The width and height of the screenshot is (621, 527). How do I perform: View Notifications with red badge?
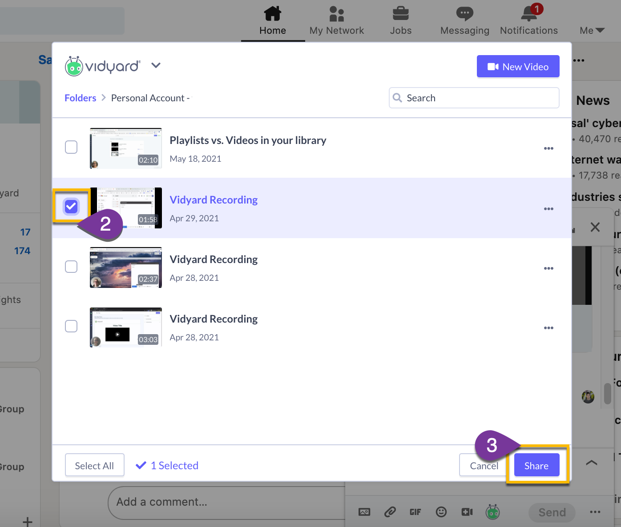pyautogui.click(x=529, y=21)
